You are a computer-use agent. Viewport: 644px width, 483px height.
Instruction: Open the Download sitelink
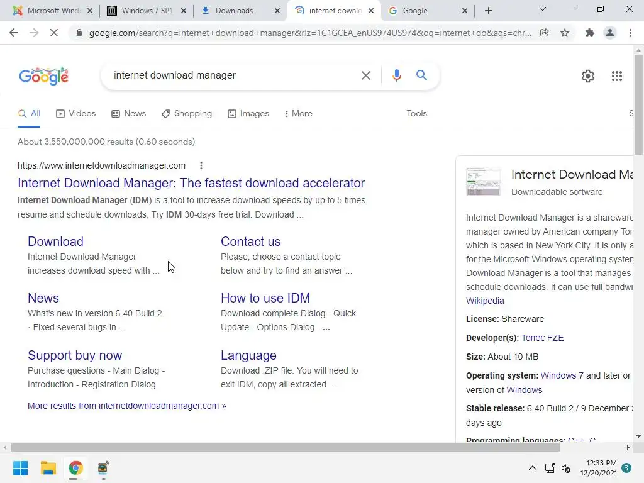click(x=55, y=241)
